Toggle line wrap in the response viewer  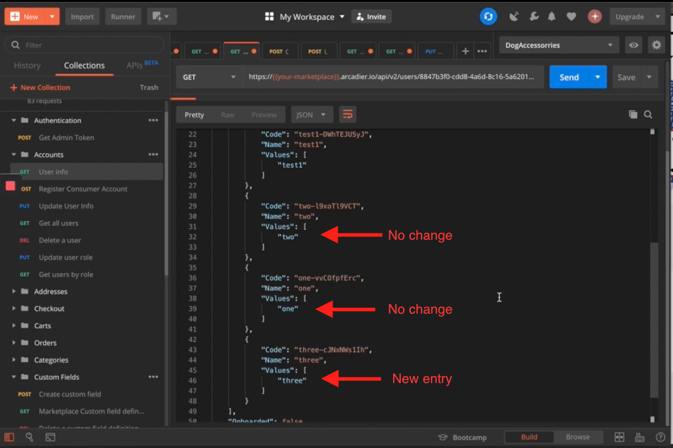[347, 114]
